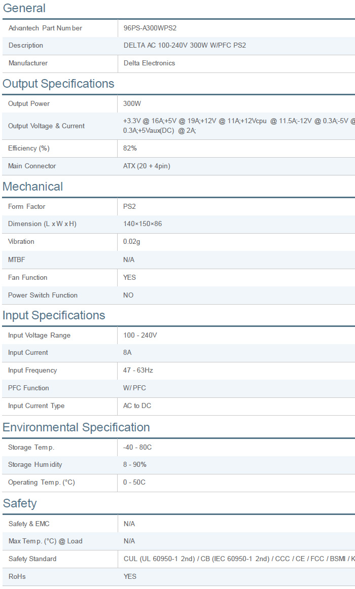Click the General section heading
Image resolution: width=355 pixels, height=589 pixels.
click(24, 8)
